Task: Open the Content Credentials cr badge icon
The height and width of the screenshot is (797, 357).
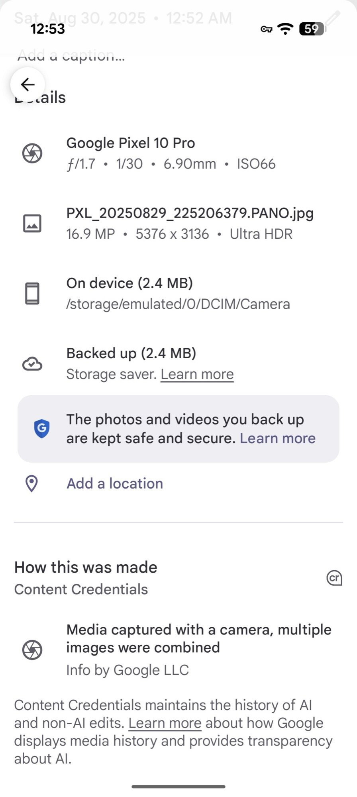Action: point(334,578)
